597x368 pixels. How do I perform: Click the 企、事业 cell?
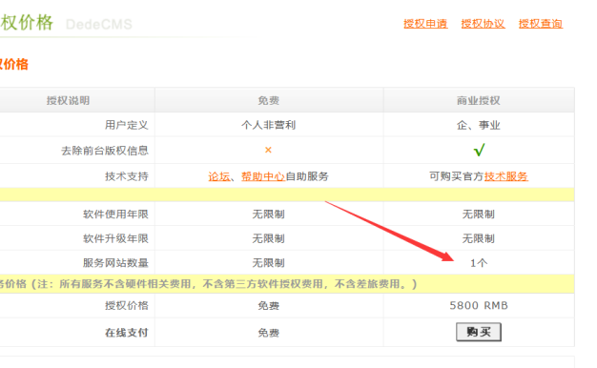[x=479, y=125]
